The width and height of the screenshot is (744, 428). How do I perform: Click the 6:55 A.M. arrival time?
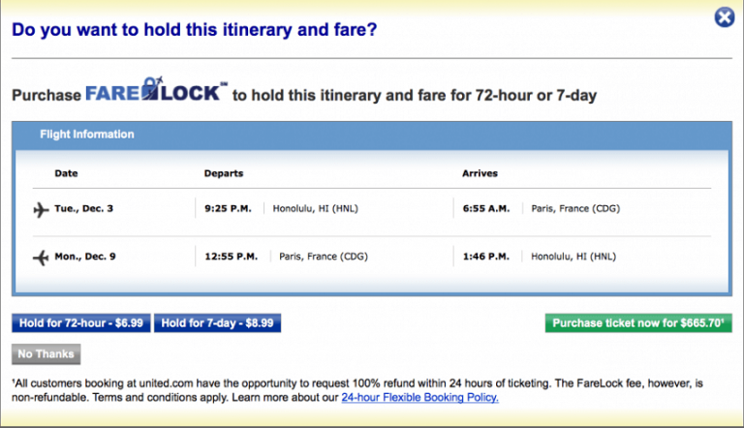486,209
